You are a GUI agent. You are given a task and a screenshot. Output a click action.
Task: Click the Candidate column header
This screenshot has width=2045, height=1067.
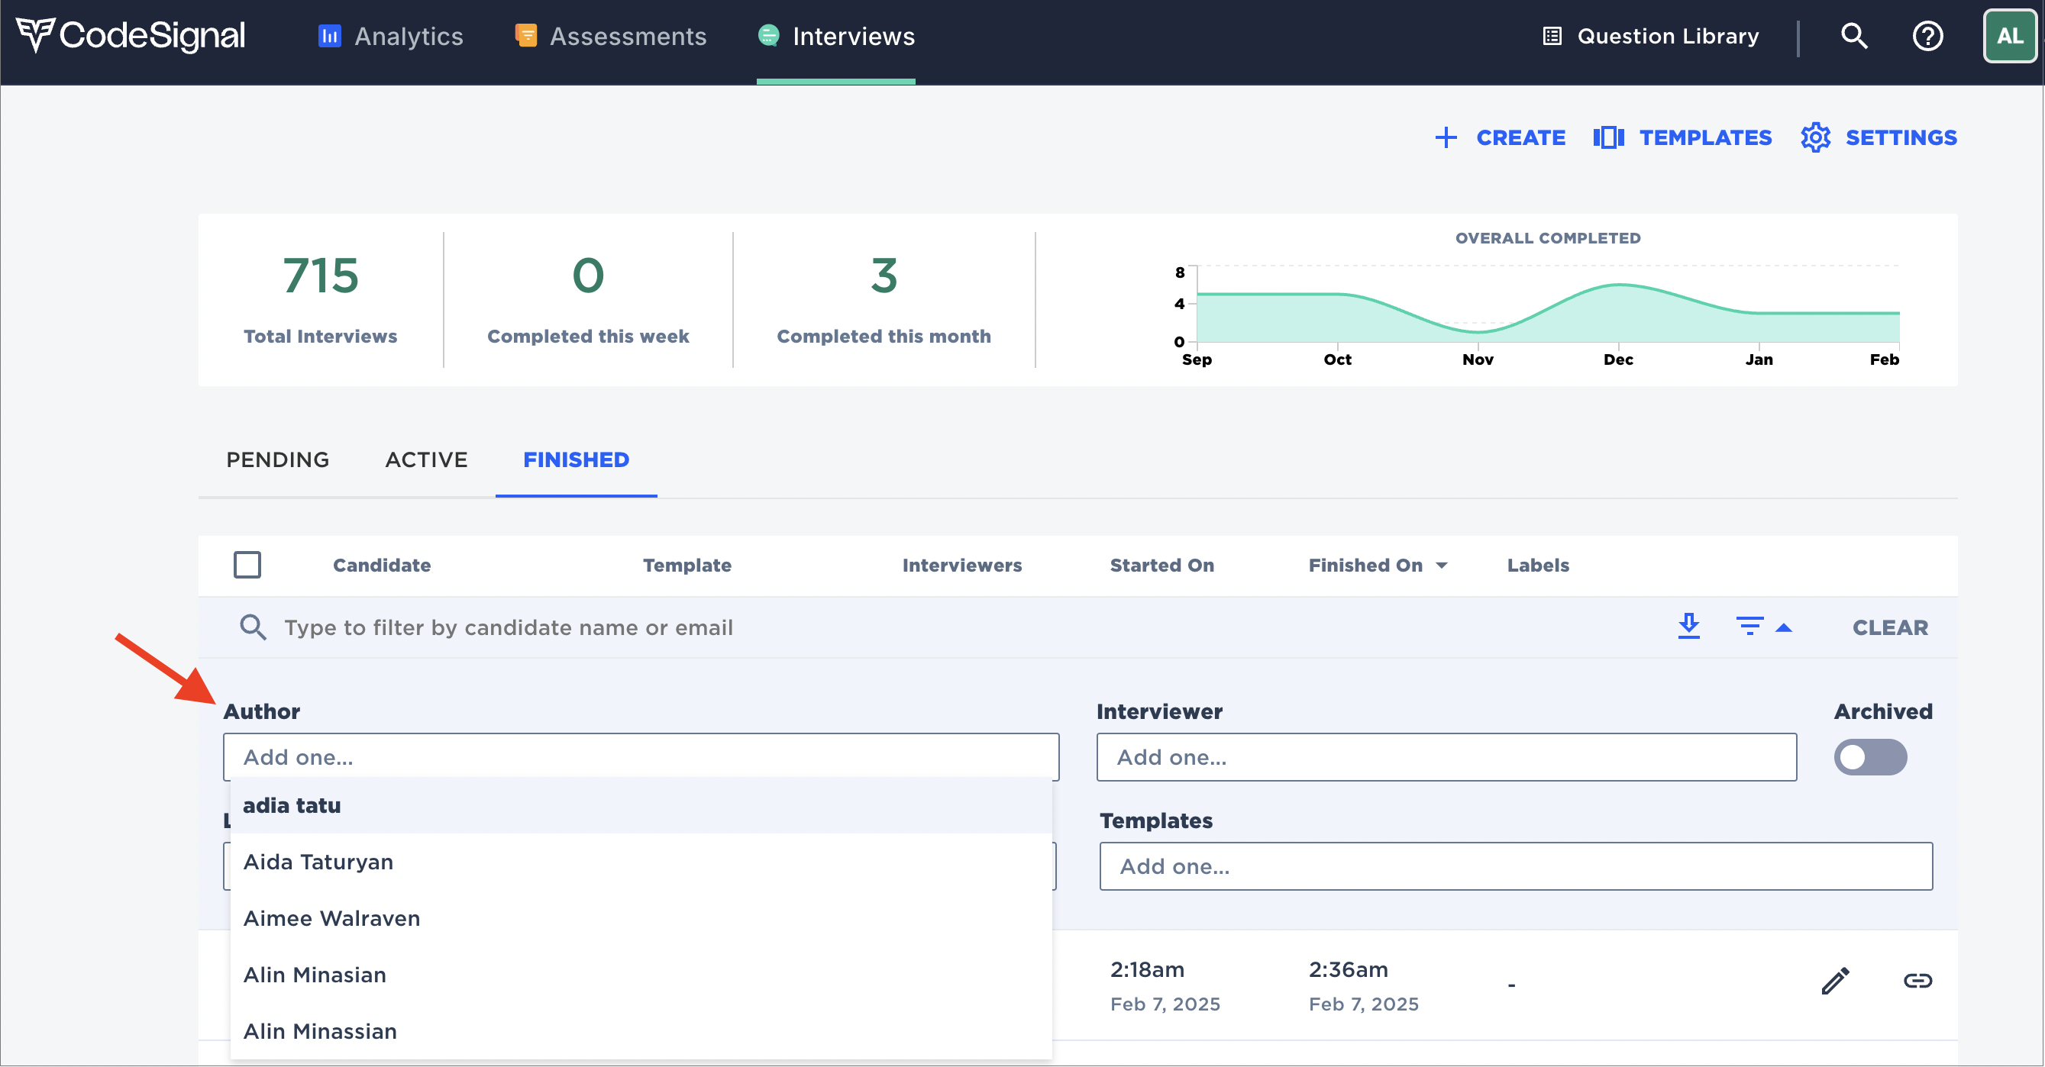tap(382, 565)
